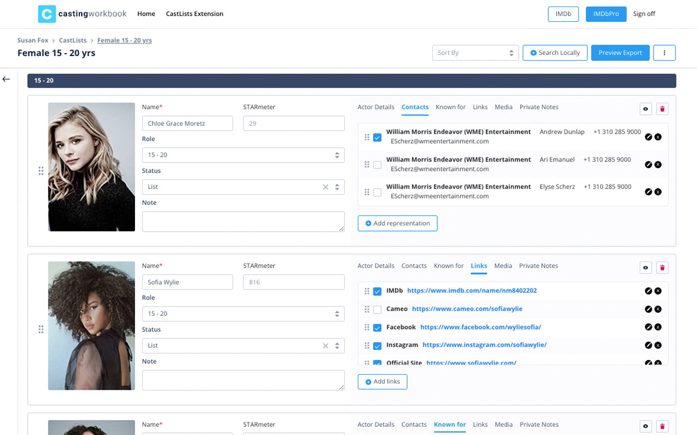
Task: Expand the Role dropdown for Chloë Grace Moretz
Action: pyautogui.click(x=243, y=155)
